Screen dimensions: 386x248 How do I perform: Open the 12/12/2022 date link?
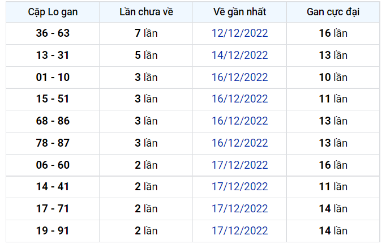pos(239,33)
